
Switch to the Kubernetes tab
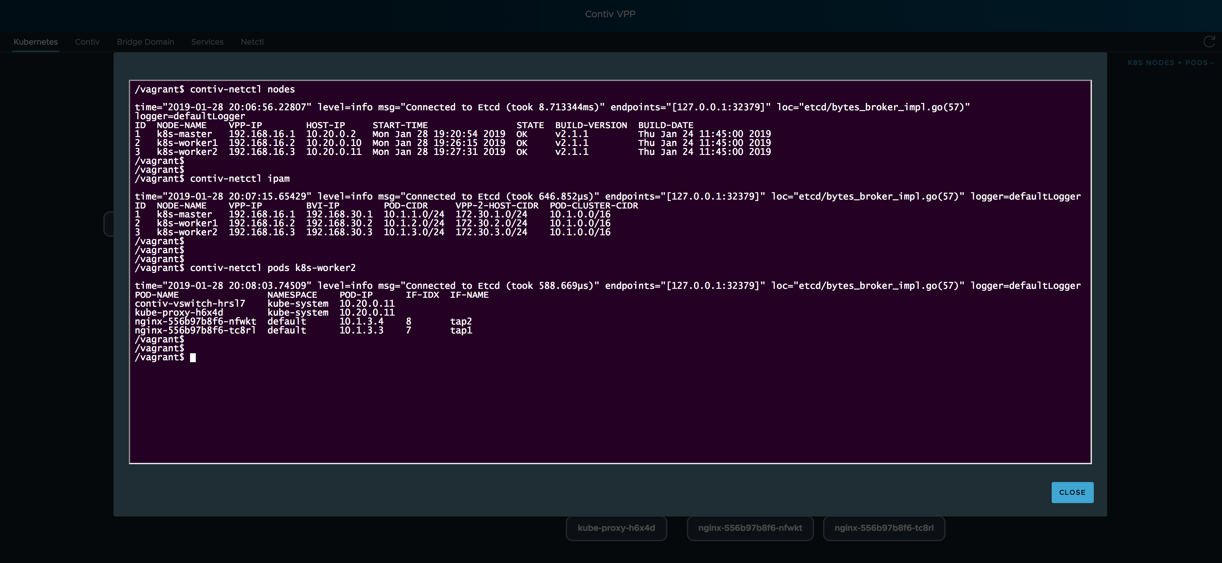coord(36,42)
